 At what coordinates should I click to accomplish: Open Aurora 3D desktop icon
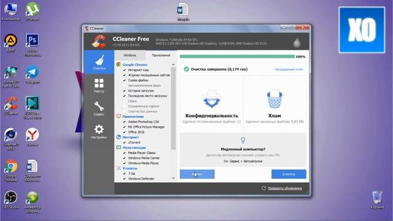(x=10, y=76)
